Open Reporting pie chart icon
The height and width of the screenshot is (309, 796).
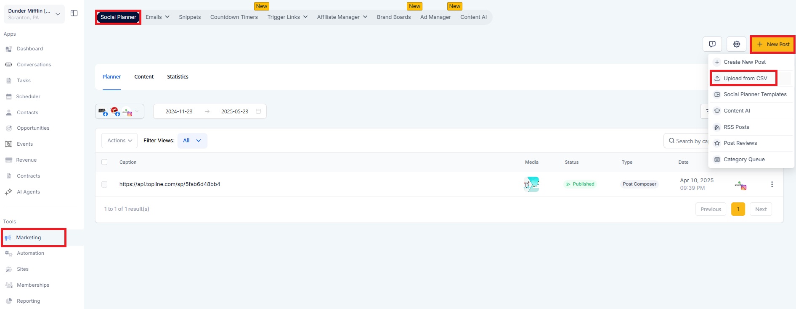pyautogui.click(x=8, y=301)
